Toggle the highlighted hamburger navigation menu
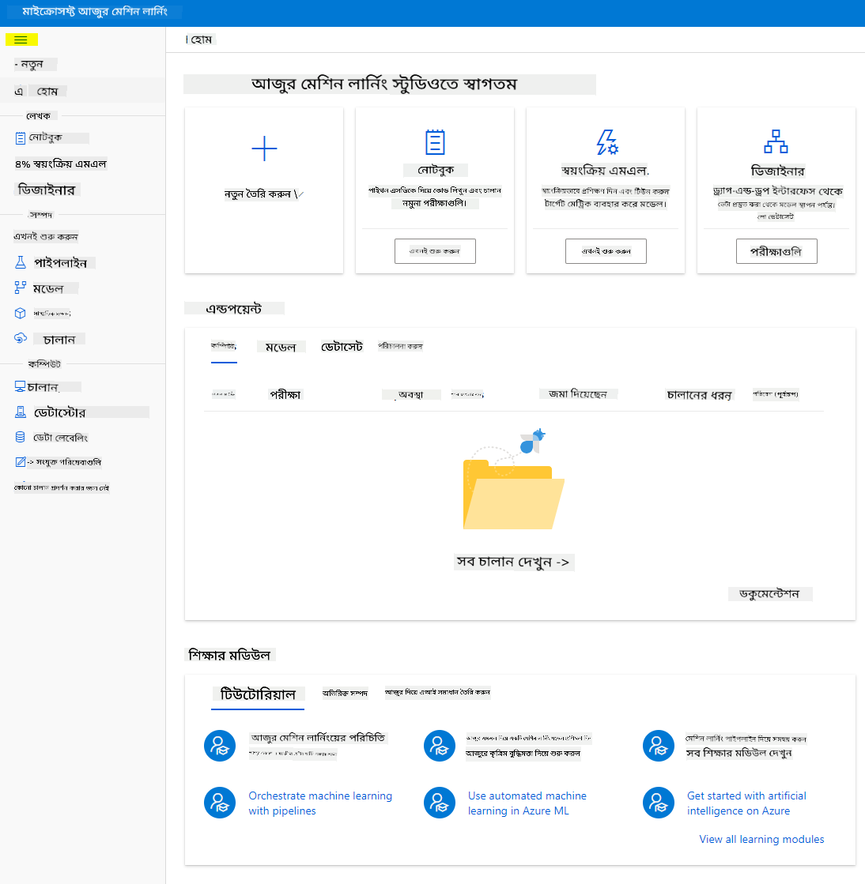This screenshot has height=884, width=865. pos(21,39)
